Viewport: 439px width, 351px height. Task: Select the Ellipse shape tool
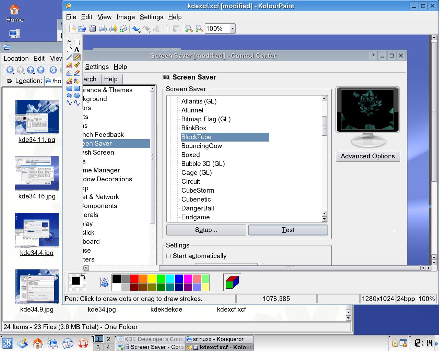point(77,96)
